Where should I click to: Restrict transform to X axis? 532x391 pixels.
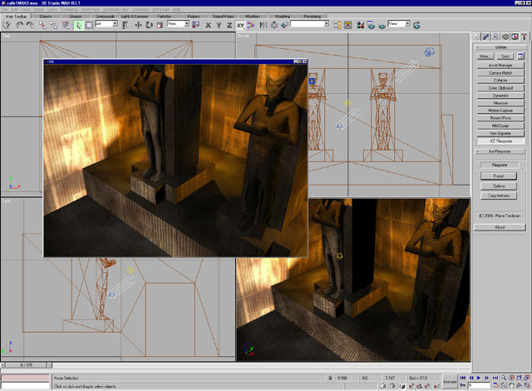(x=209, y=25)
